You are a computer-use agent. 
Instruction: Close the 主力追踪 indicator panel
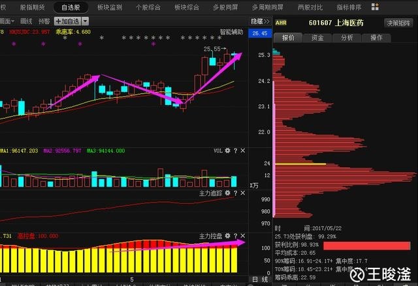pyautogui.click(x=242, y=193)
